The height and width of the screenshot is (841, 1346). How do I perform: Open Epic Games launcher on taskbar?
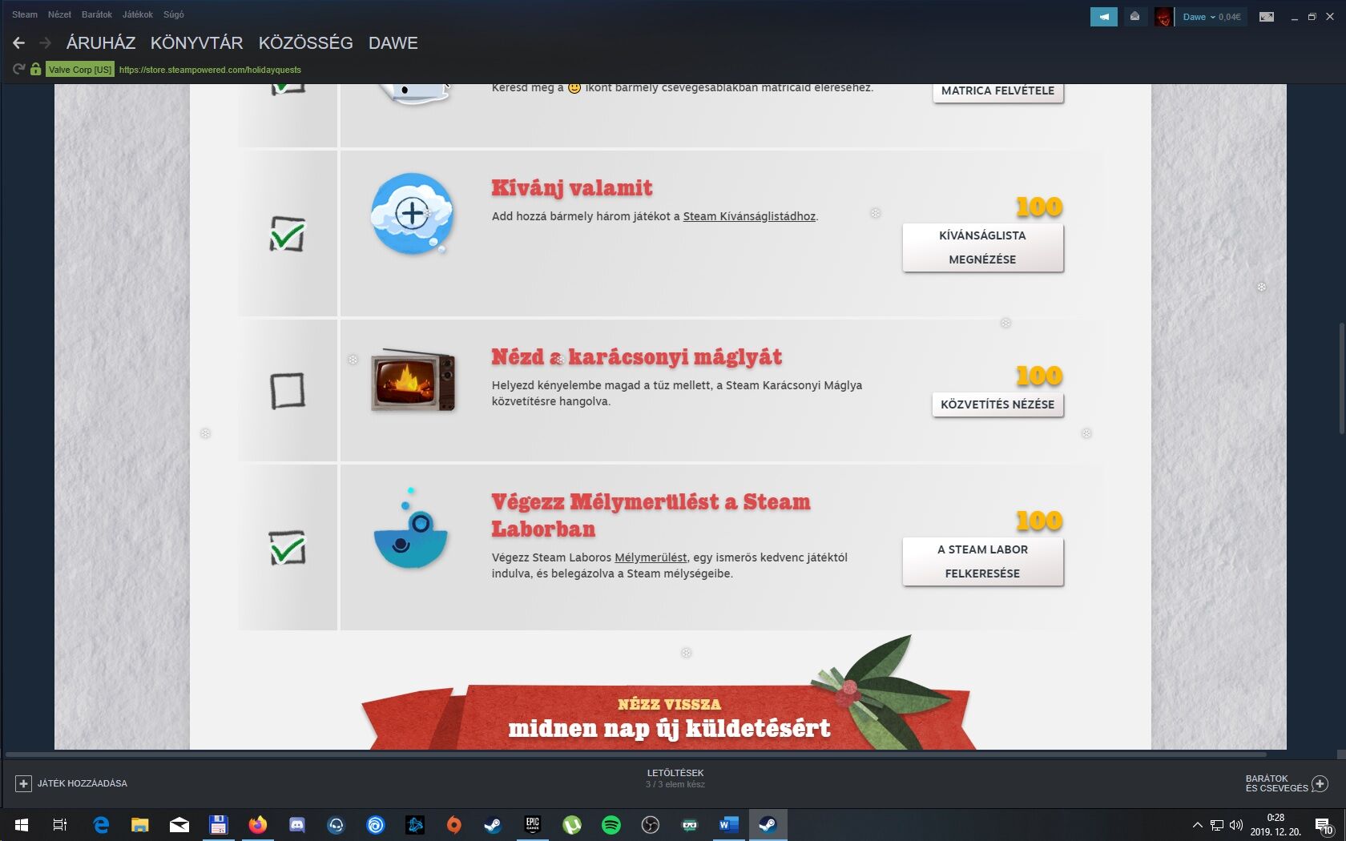tap(533, 824)
